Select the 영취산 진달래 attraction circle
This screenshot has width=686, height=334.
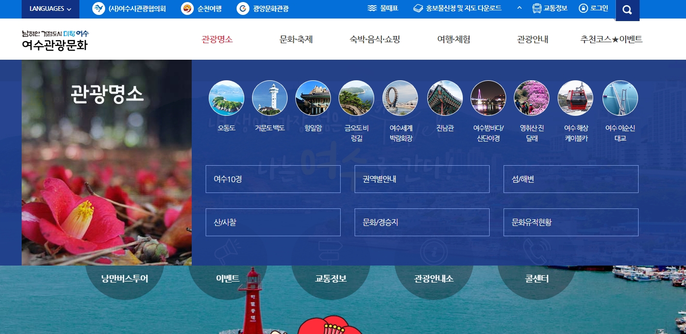coord(531,98)
